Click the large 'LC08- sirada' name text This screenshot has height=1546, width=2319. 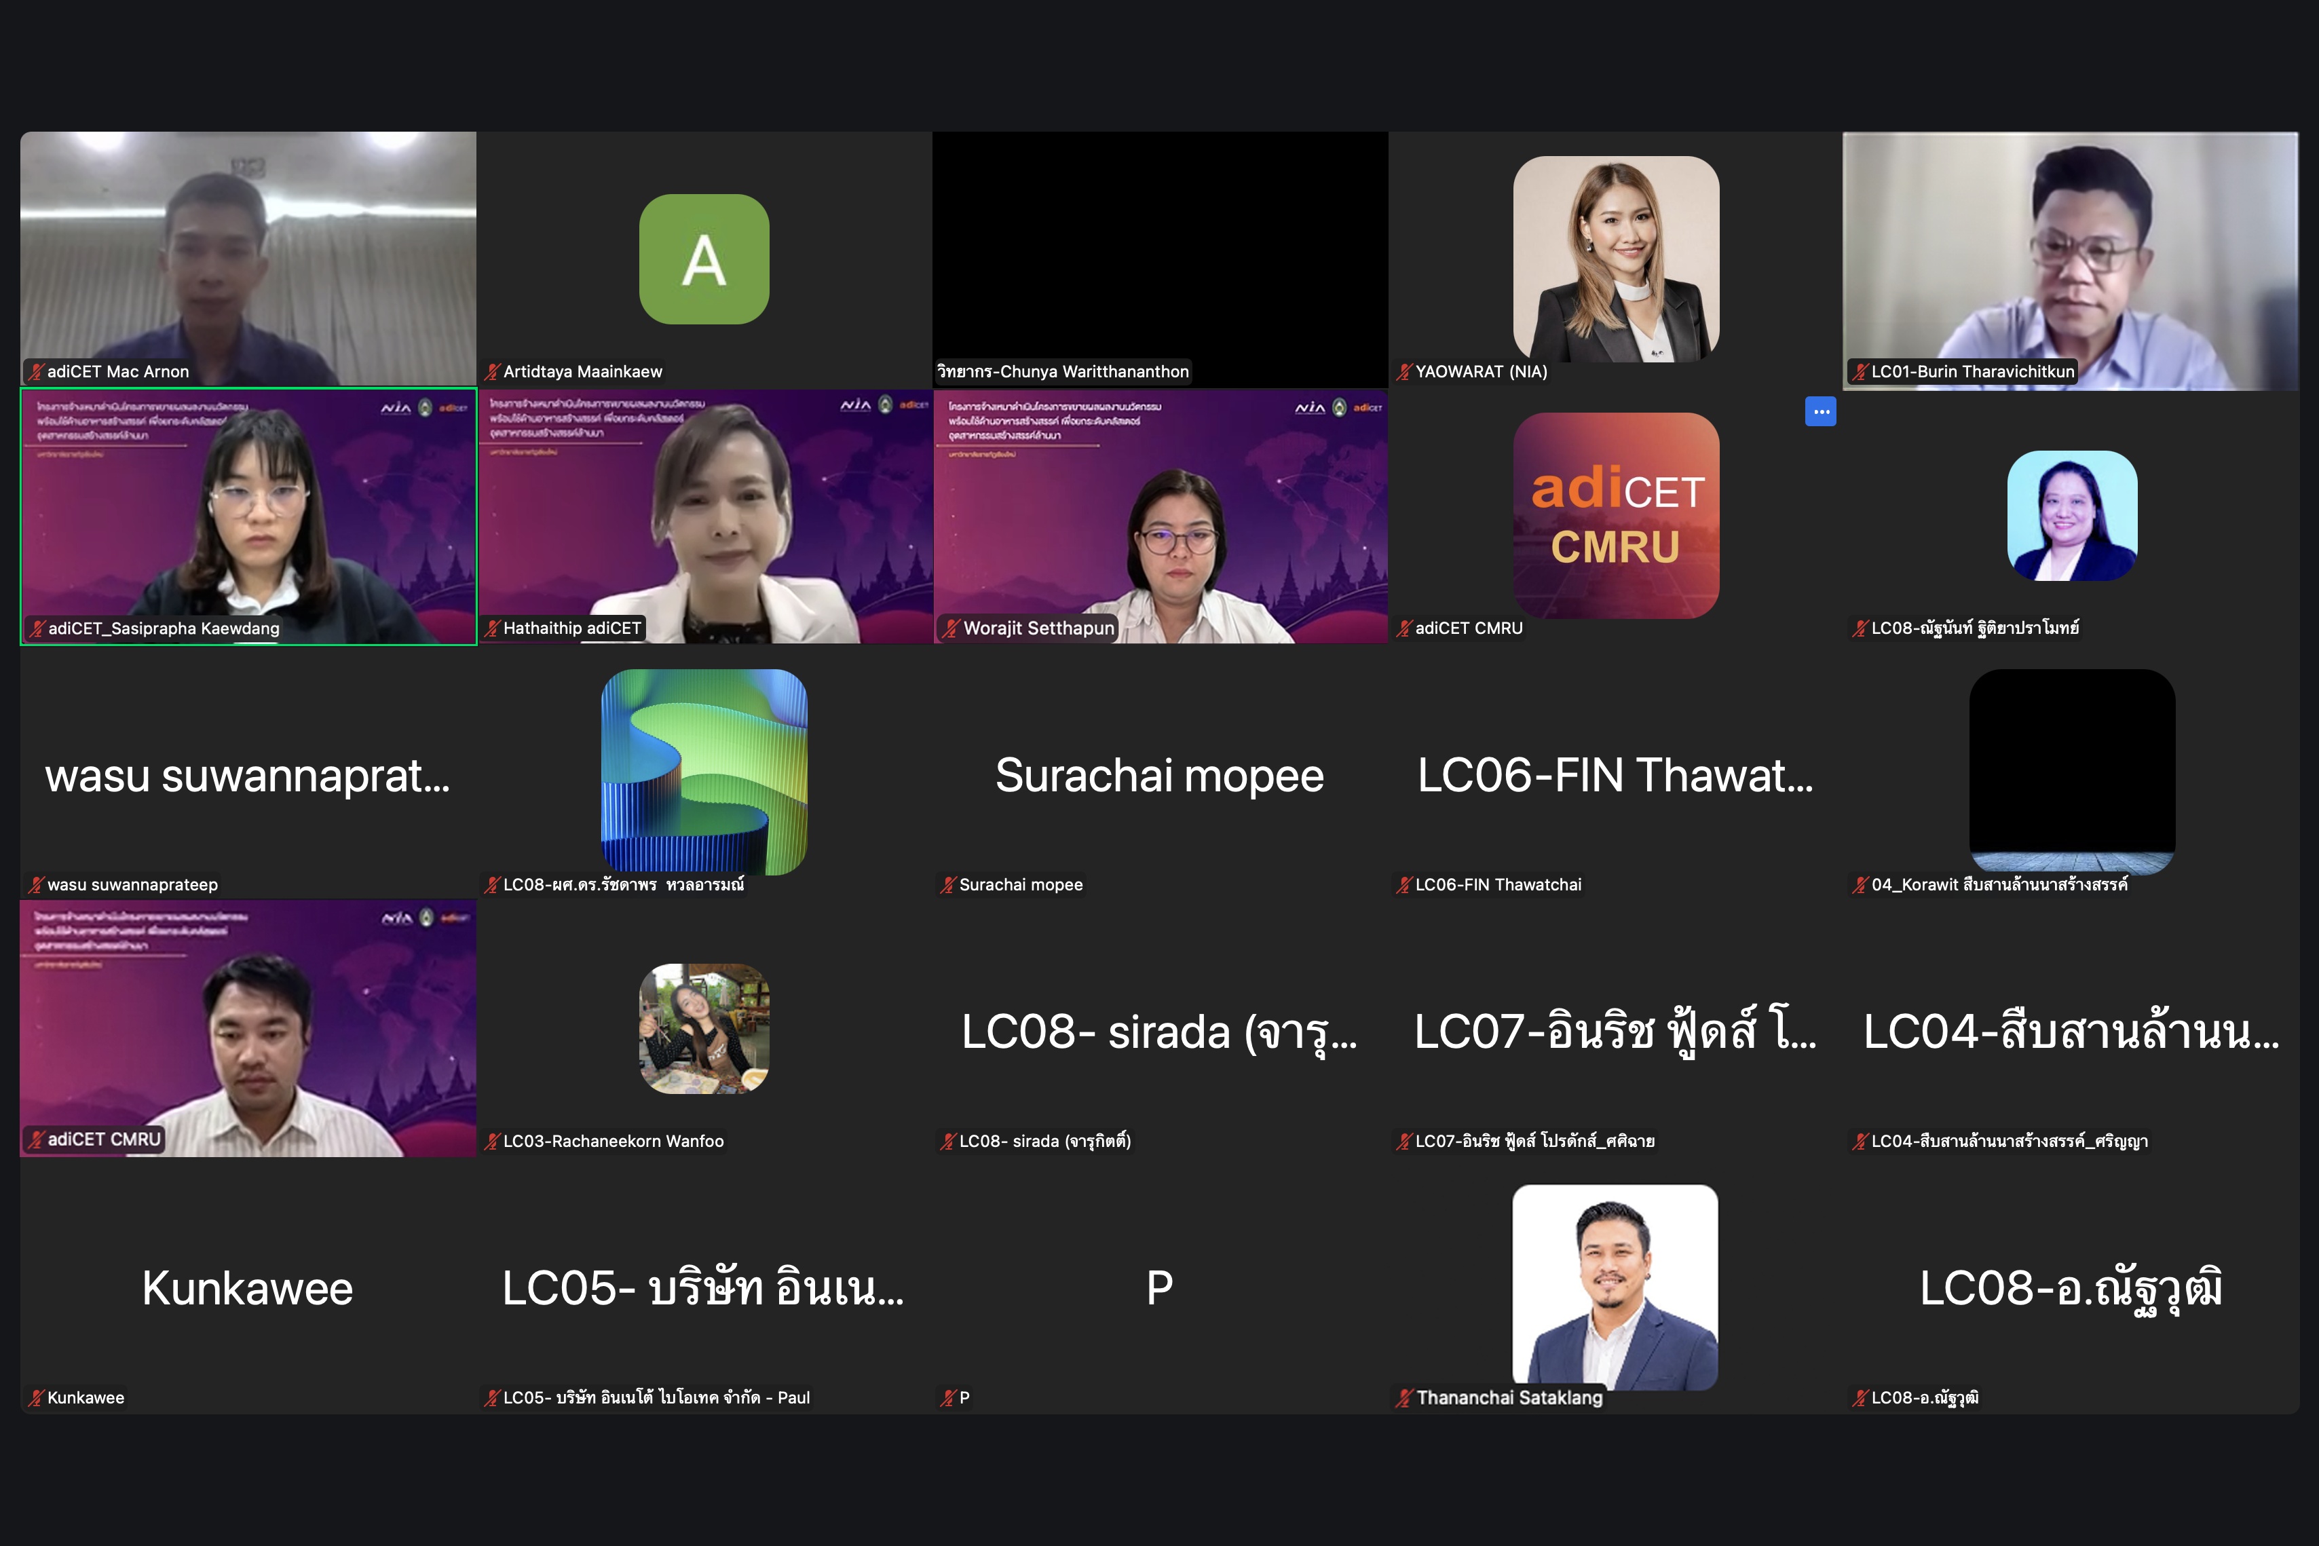pyautogui.click(x=1159, y=1032)
